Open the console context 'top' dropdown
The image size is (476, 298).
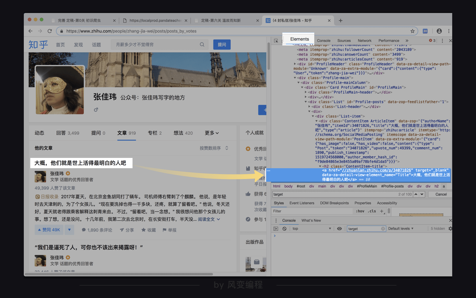pyautogui.click(x=312, y=229)
